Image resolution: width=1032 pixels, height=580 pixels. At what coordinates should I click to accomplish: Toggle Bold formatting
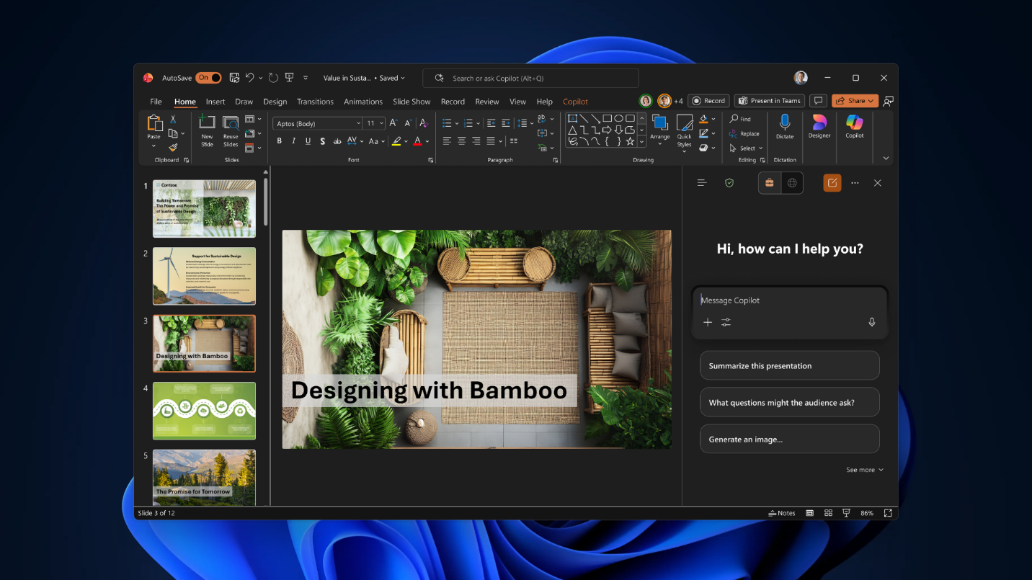[x=280, y=141]
